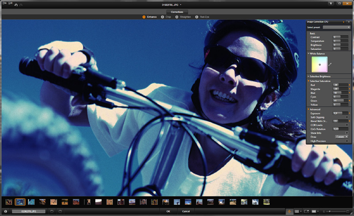The image size is (354, 216).
Task: Collapse the Advanced section
Action: click(x=308, y=109)
